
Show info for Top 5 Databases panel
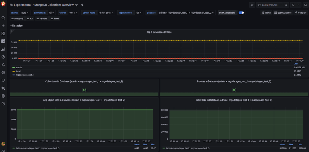click(11, 31)
